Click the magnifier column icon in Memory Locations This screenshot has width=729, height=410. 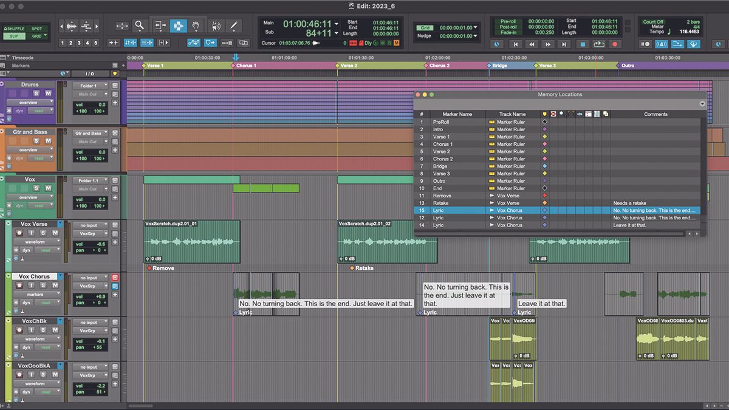[x=563, y=114]
